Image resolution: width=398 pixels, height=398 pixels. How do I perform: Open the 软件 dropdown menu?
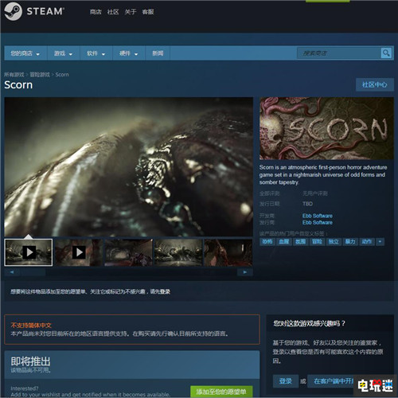pyautogui.click(x=96, y=53)
